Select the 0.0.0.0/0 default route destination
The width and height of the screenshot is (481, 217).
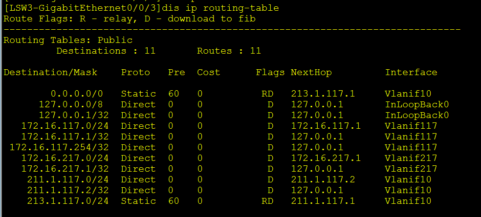click(79, 94)
